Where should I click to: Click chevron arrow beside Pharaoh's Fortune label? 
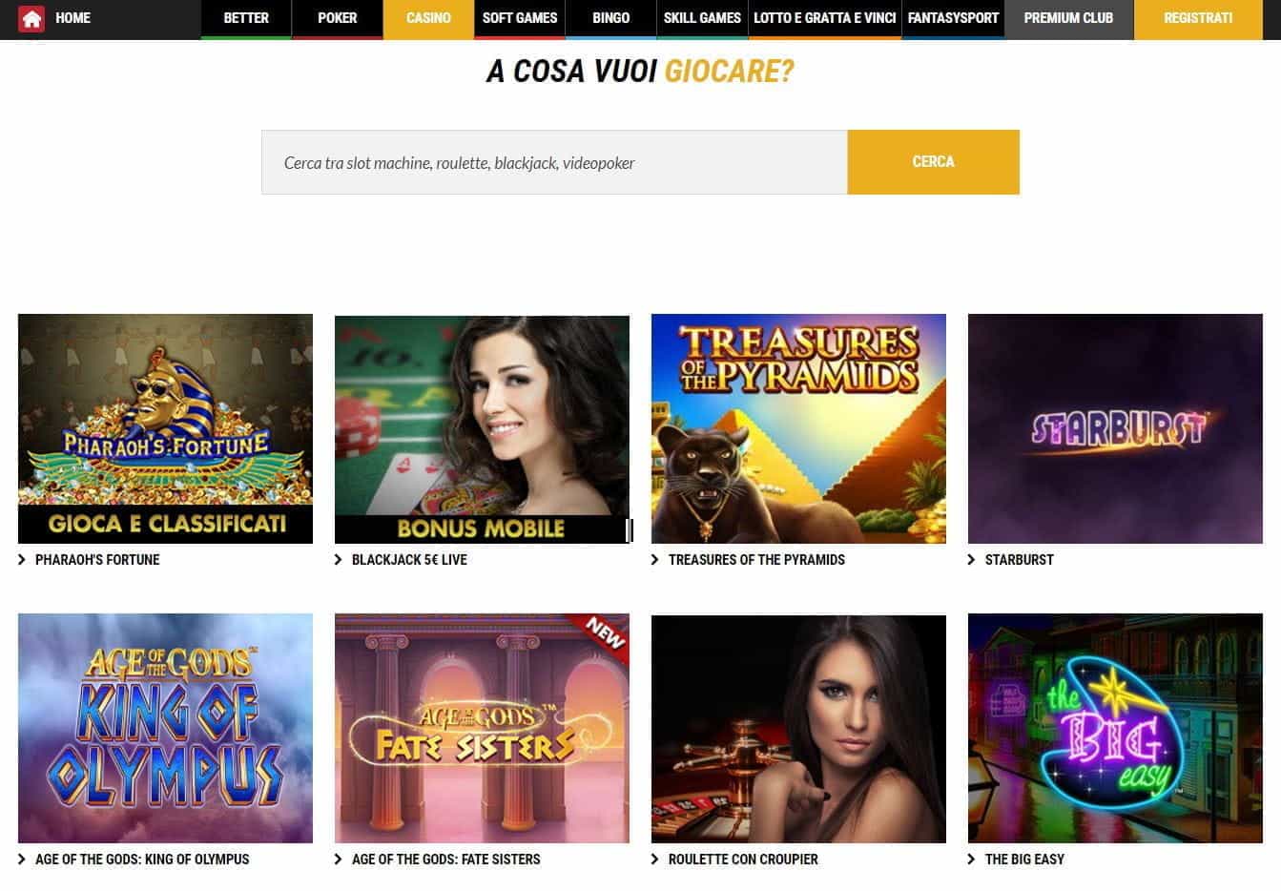[x=22, y=560]
